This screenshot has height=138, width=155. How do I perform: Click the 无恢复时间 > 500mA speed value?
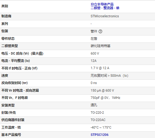tap(110, 76)
